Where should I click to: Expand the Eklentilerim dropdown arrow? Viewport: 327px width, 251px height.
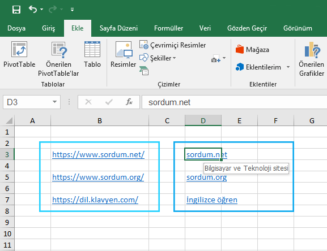tap(288, 67)
